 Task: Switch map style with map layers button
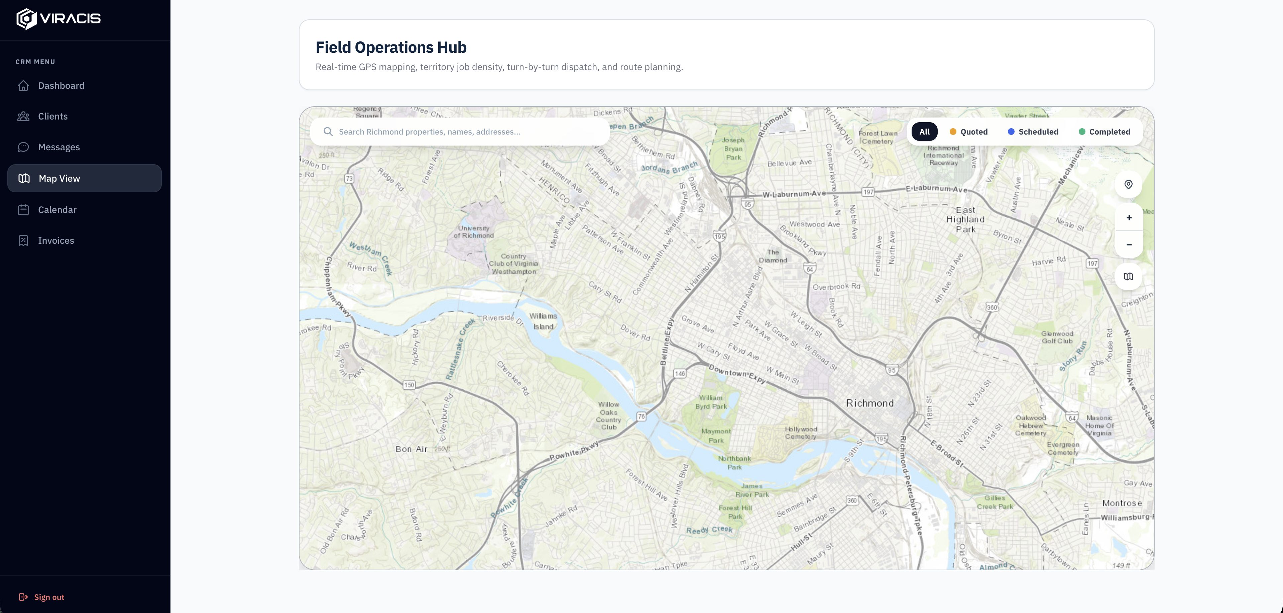pyautogui.click(x=1129, y=276)
